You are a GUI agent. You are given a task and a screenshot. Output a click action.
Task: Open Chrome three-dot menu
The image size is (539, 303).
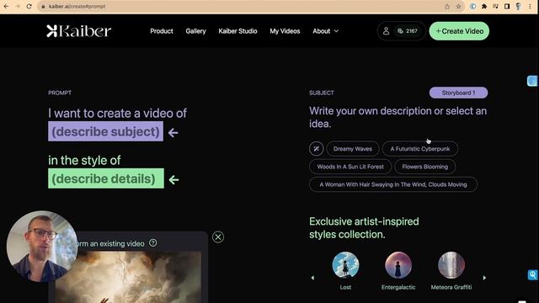[x=531, y=6]
